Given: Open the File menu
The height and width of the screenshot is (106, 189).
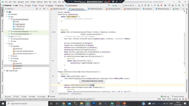Looking at the screenshot, I should (6, 2).
